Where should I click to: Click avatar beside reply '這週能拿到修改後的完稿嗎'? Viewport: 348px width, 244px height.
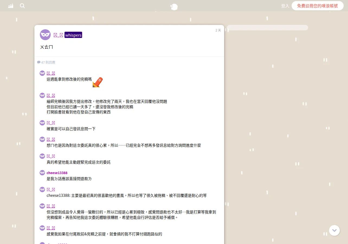click(42, 73)
